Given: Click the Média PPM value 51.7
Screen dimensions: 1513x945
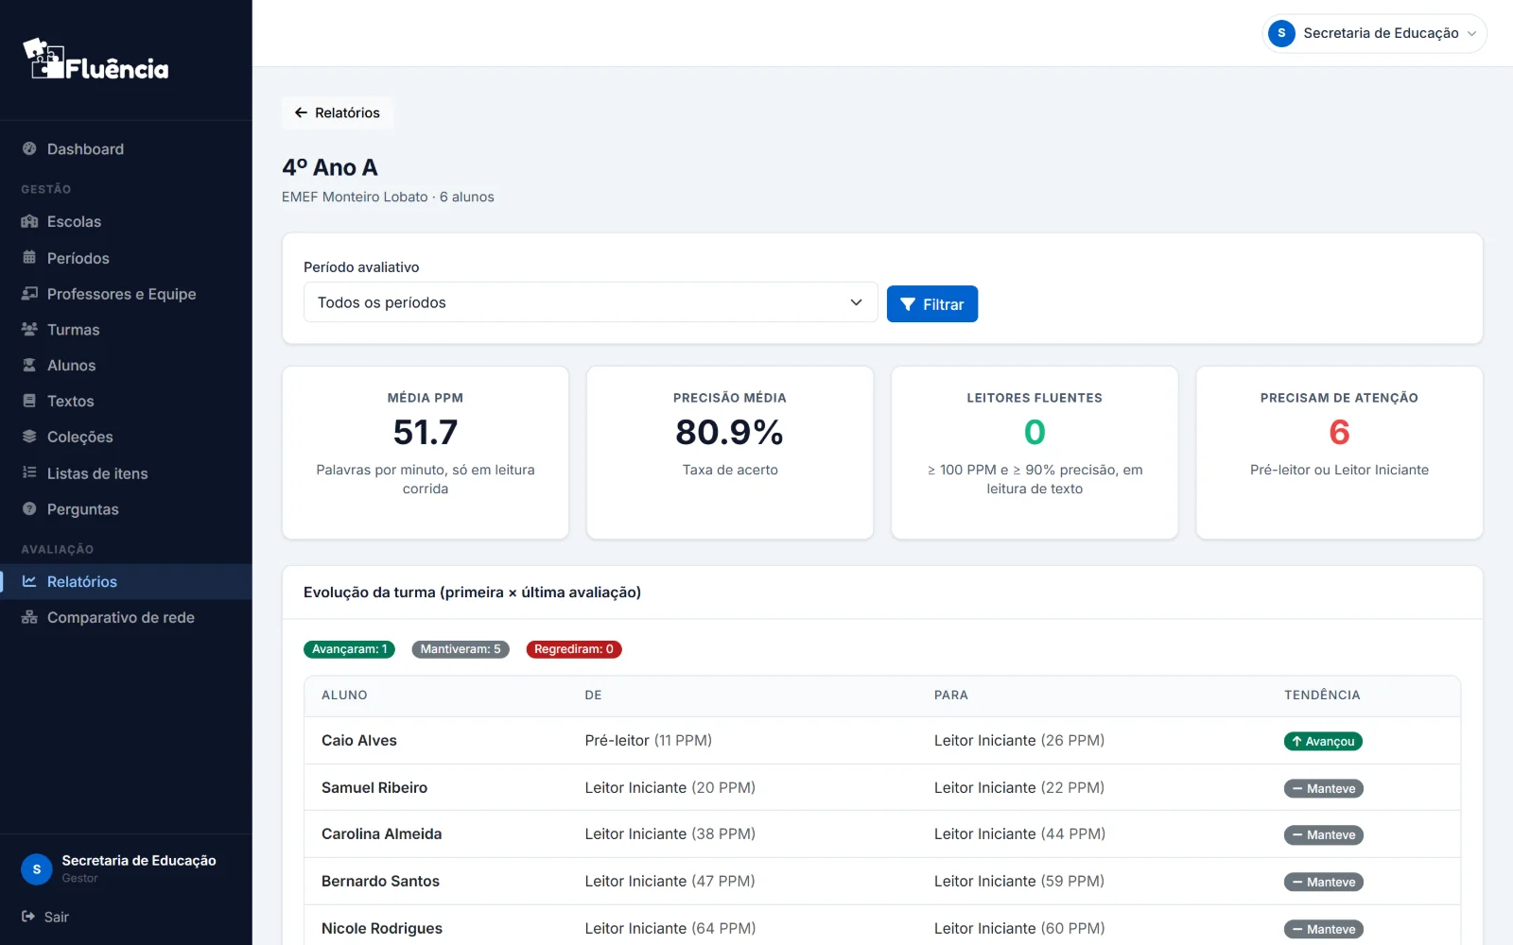Looking at the screenshot, I should (426, 432).
